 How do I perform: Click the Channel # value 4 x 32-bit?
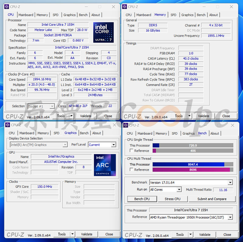coord(216,25)
